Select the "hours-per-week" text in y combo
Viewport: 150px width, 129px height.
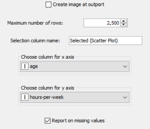47,97
